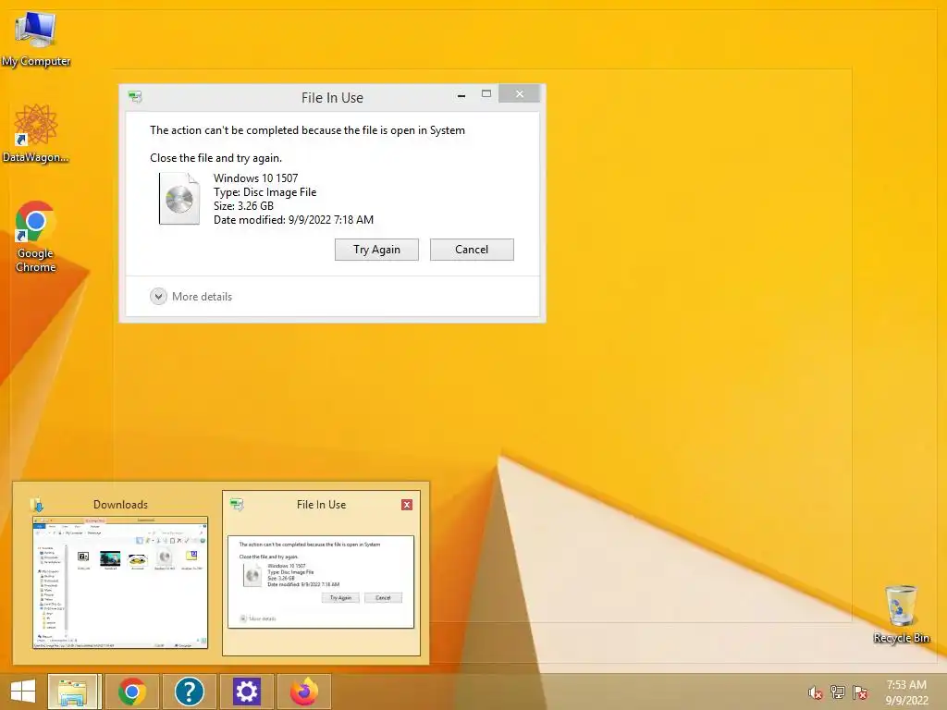Click the clock showing 7:53 AM

(x=906, y=692)
